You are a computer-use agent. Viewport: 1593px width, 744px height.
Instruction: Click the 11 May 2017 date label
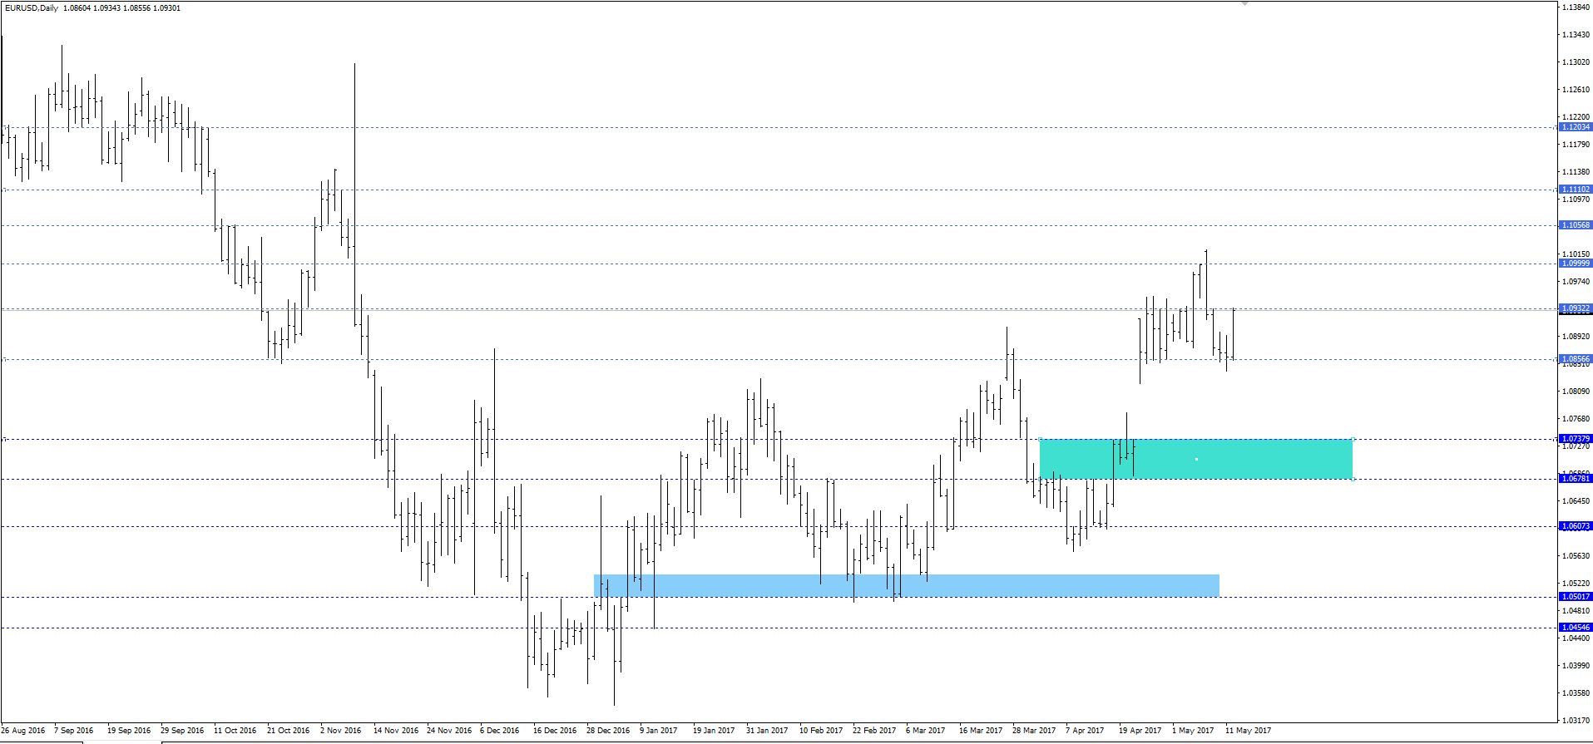coord(1248,731)
